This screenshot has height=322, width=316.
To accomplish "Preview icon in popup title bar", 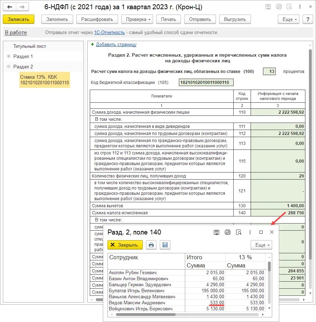I will 239,232.
